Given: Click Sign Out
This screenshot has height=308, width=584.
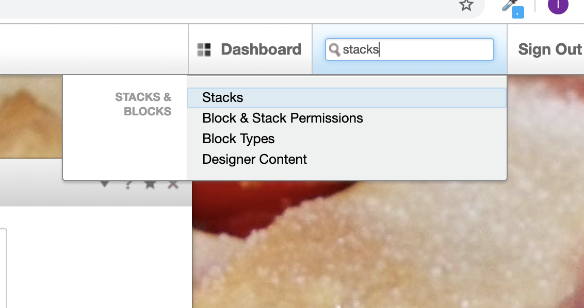Looking at the screenshot, I should coord(550,49).
